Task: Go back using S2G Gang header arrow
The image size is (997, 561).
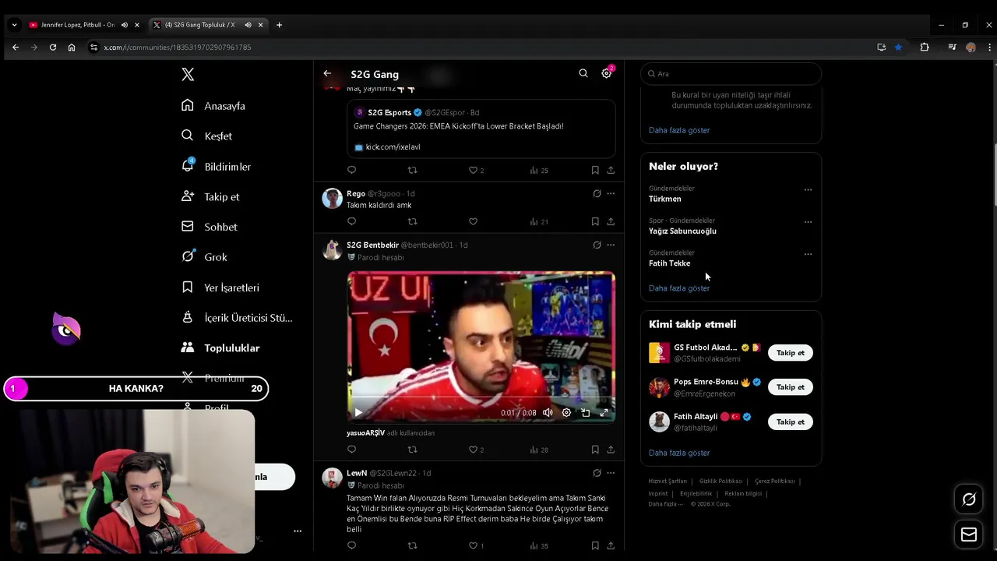Action: (x=327, y=73)
